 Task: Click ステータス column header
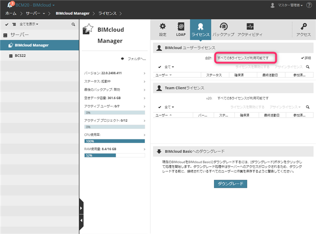215,75
